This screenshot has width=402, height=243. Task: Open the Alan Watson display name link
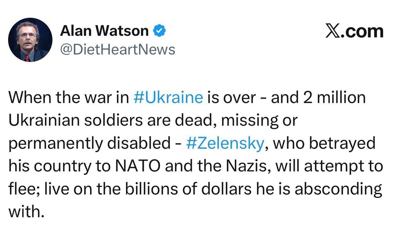click(104, 31)
